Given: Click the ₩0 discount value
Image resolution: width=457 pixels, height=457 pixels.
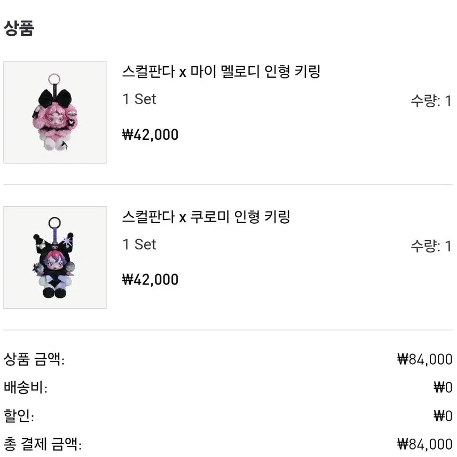Looking at the screenshot, I should point(443,415).
